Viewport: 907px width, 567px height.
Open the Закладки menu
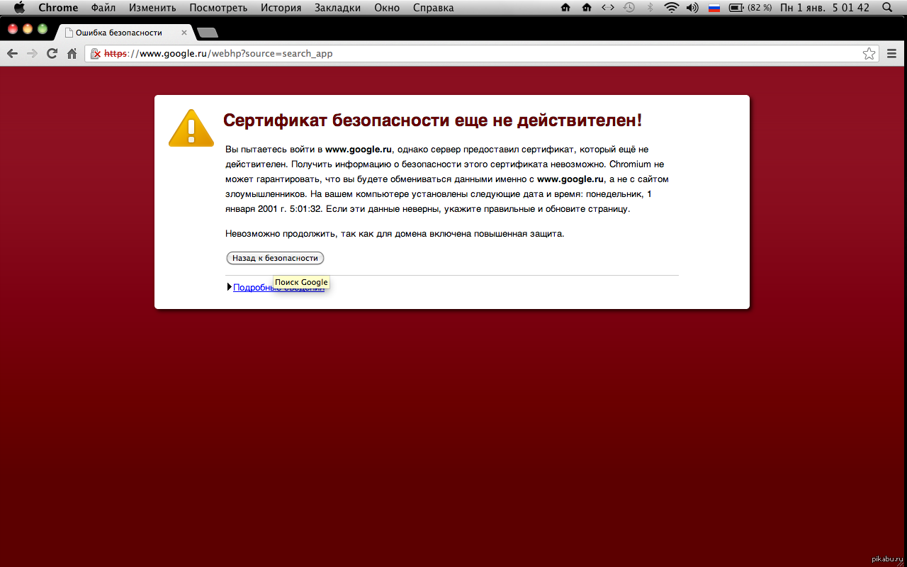click(337, 8)
